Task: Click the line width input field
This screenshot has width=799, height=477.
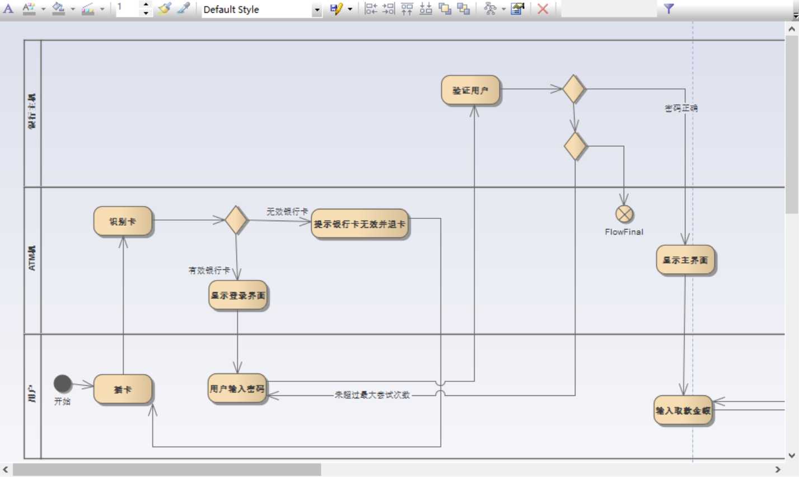Action: point(128,8)
